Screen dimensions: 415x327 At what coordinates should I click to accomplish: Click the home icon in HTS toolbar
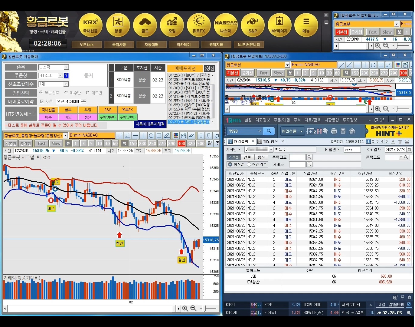(x=352, y=131)
